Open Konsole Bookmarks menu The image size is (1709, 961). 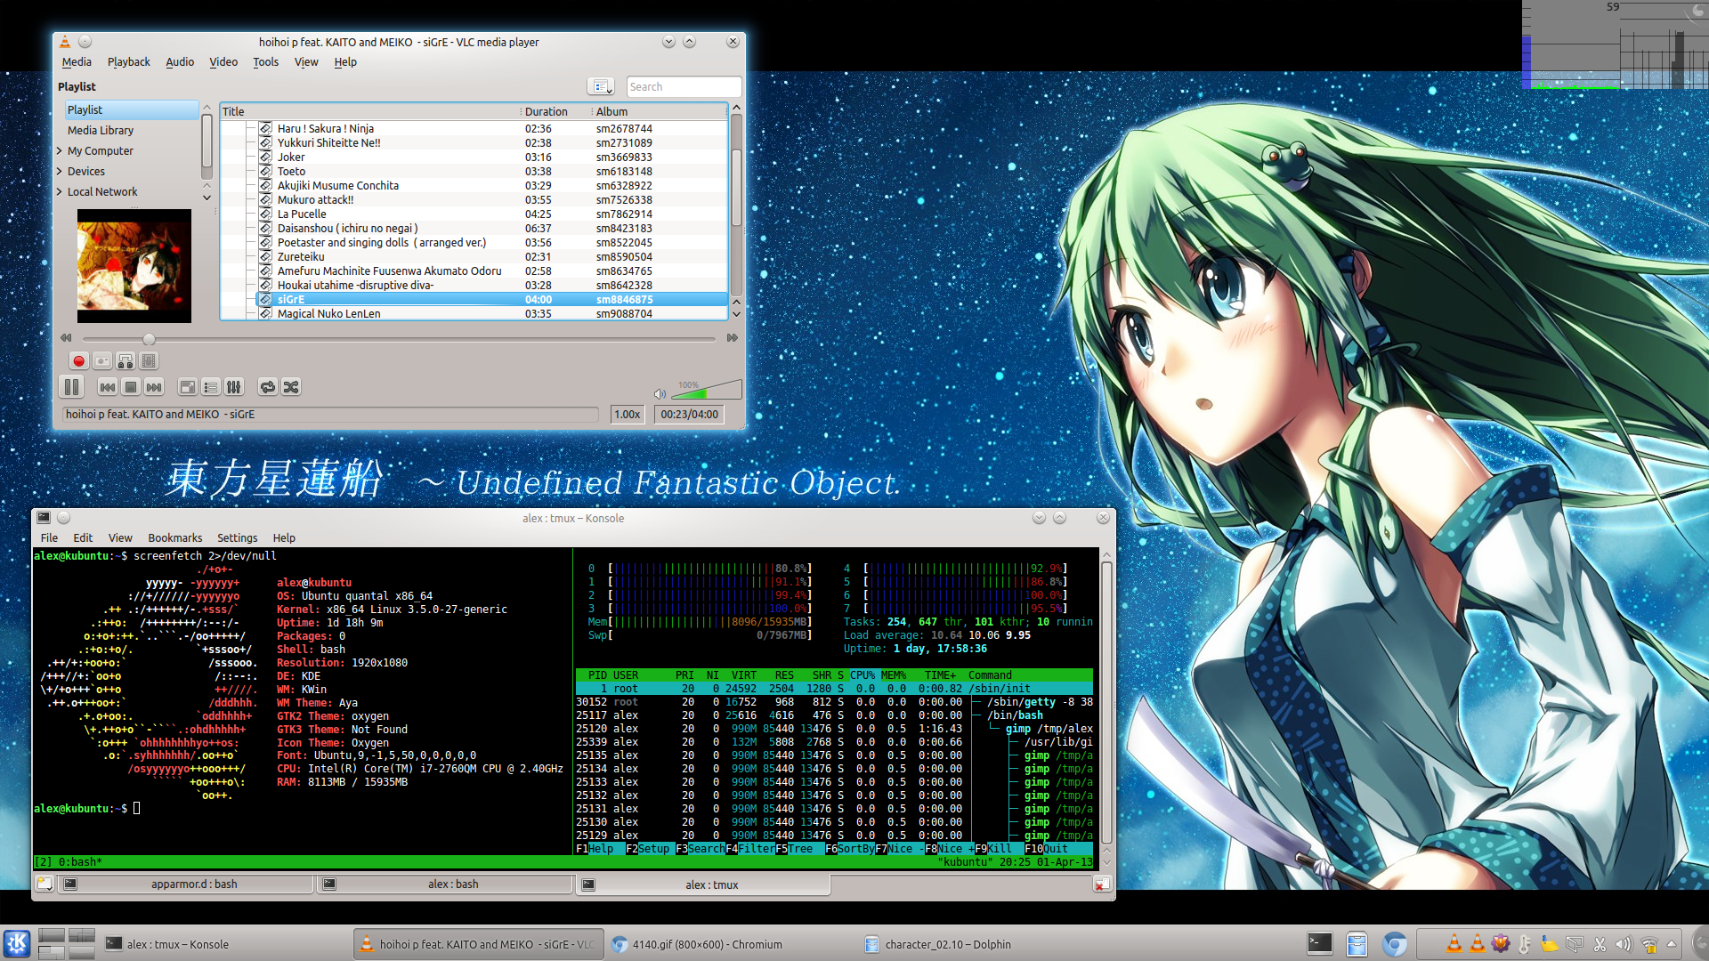click(x=174, y=538)
